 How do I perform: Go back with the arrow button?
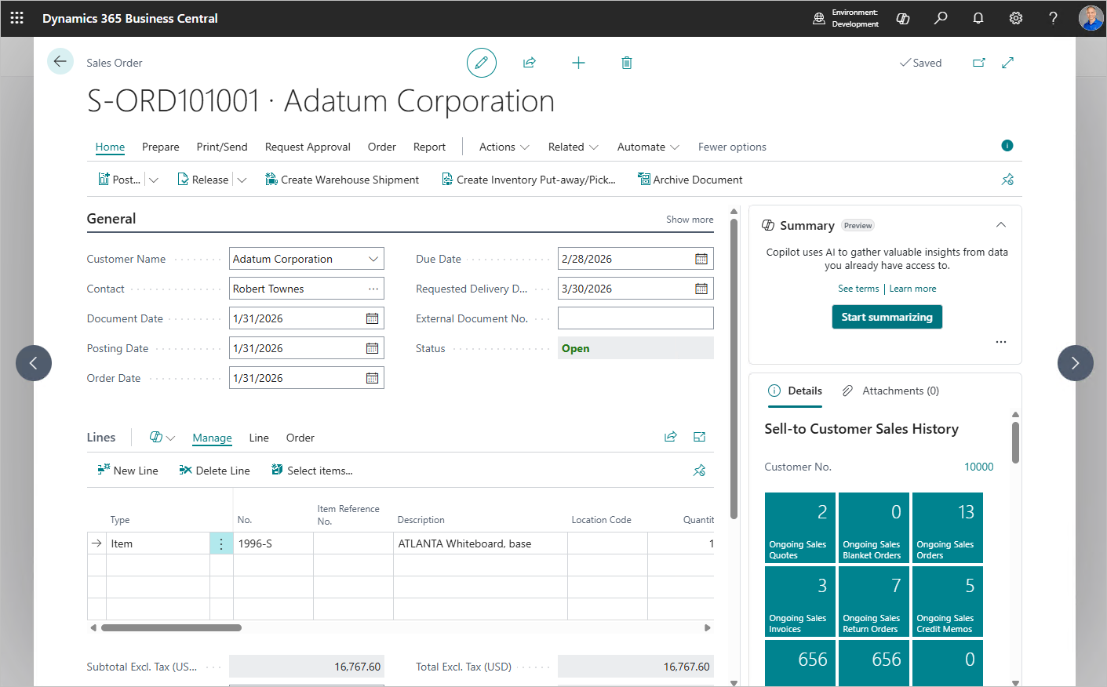pyautogui.click(x=60, y=61)
